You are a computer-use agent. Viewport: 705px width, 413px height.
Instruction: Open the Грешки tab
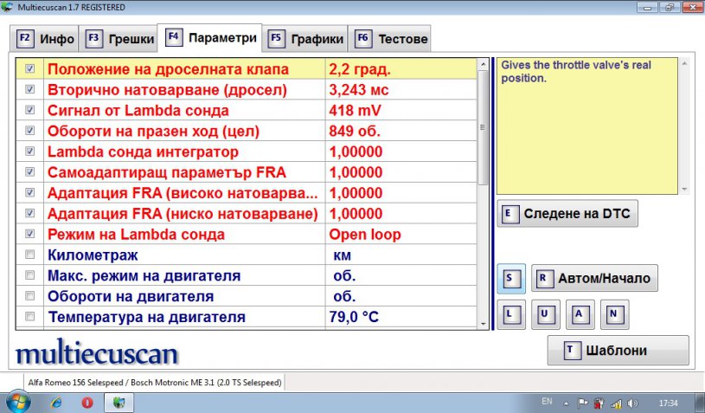pos(121,39)
